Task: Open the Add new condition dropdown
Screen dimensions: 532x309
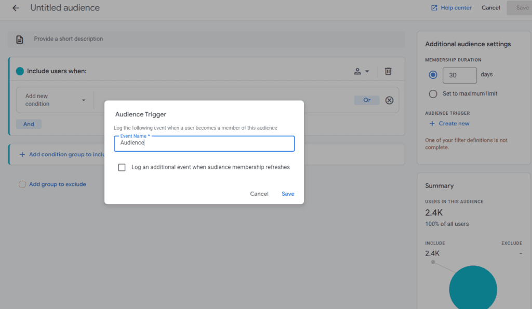Action: (55, 100)
